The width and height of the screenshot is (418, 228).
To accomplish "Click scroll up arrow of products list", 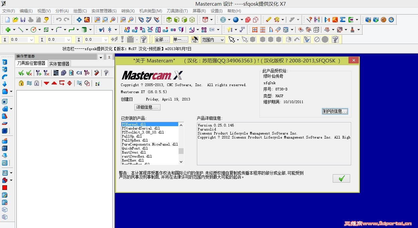I will pos(181,125).
